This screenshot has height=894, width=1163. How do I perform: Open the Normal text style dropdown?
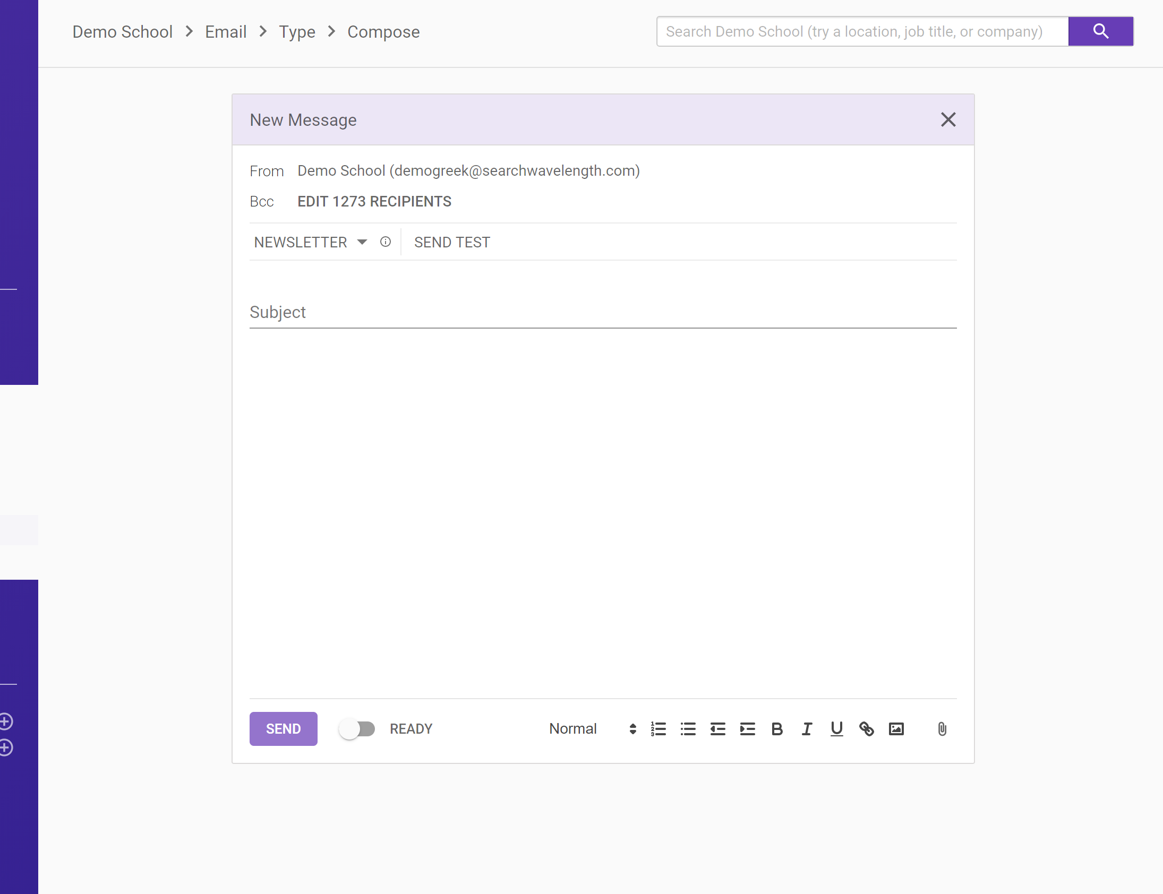(x=592, y=729)
